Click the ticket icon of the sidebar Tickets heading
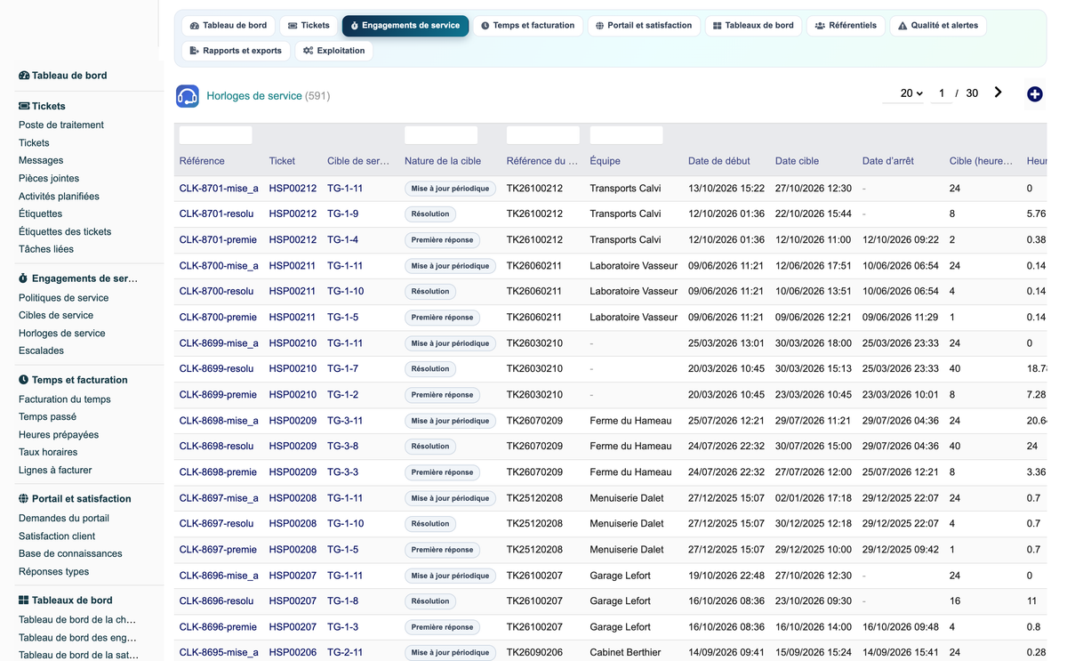The width and height of the screenshot is (1067, 661). 24,106
